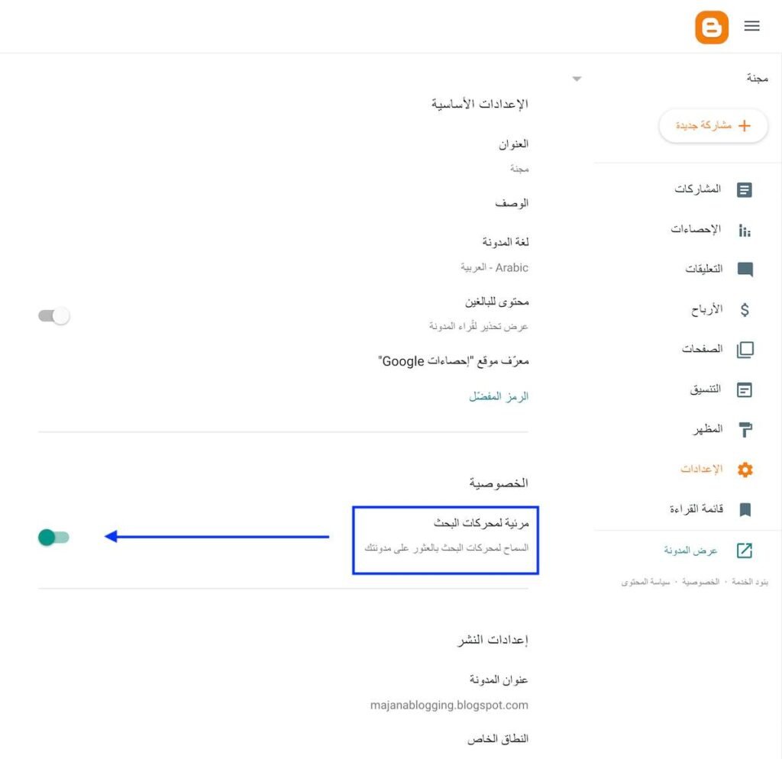Select the Settings (الإعدادات) menu item
This screenshot has width=782, height=759.
click(x=702, y=470)
